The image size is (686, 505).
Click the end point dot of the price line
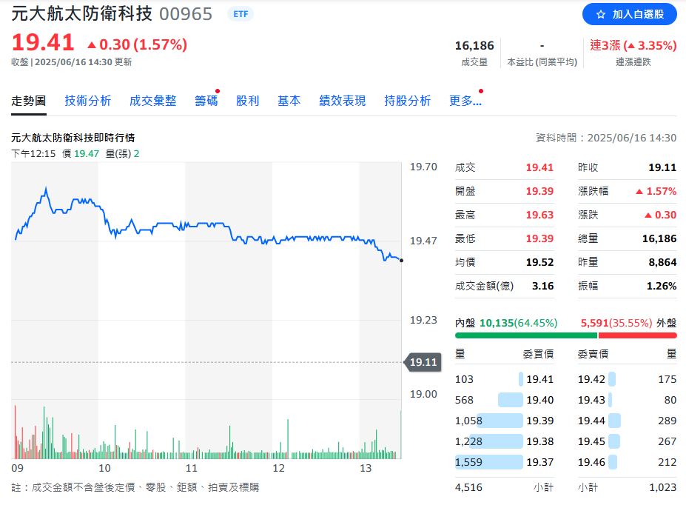click(401, 261)
